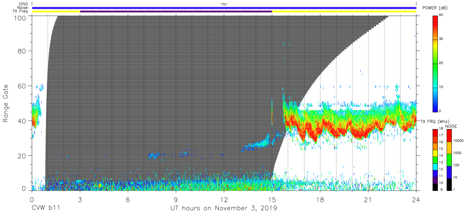Screen dimensions: 468x216
Task: Click the '9' tick on UT hours axis
Action: click(x=176, y=199)
